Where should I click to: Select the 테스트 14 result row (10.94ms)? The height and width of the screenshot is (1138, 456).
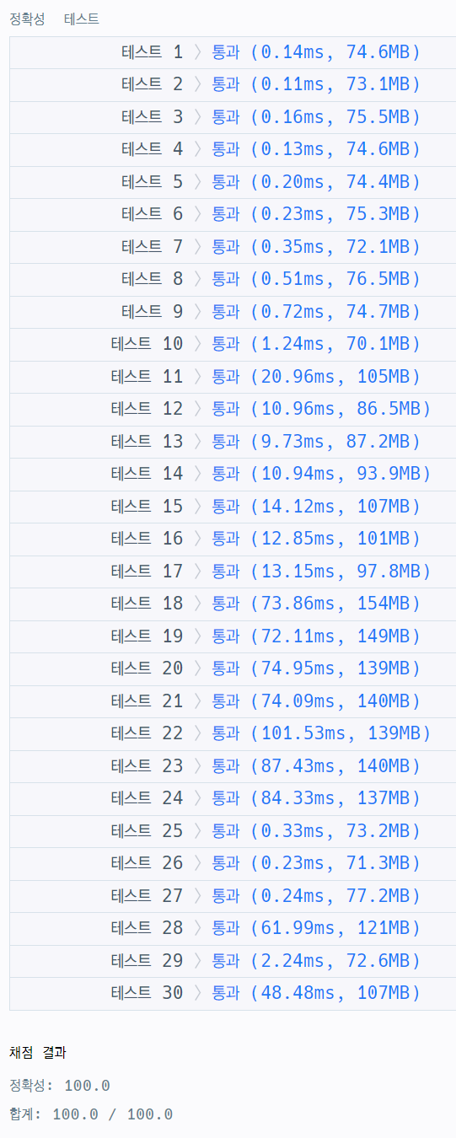(233, 475)
